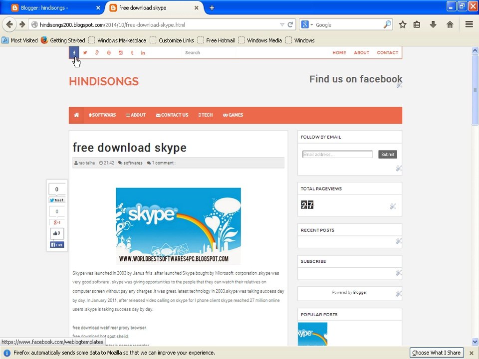Go forward with the browser forward arrow
The width and height of the screenshot is (479, 359).
pyautogui.click(x=22, y=24)
